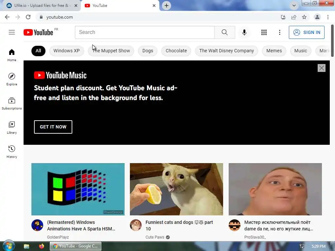The height and width of the screenshot is (251, 335).
Task: Close the YouTube Music banner ad
Action: click(321, 68)
